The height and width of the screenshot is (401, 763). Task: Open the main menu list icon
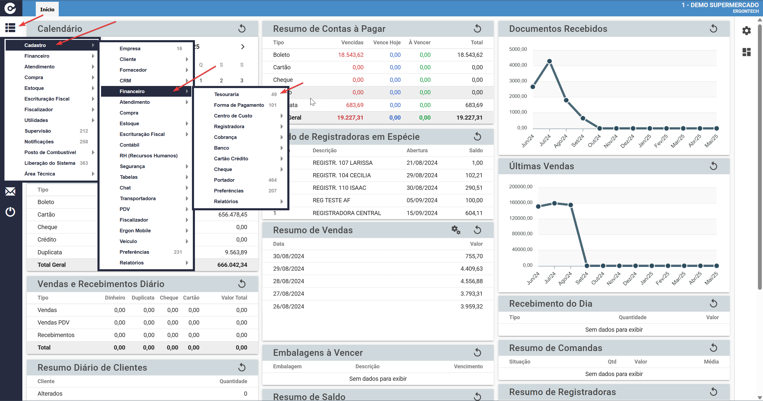pyautogui.click(x=10, y=28)
